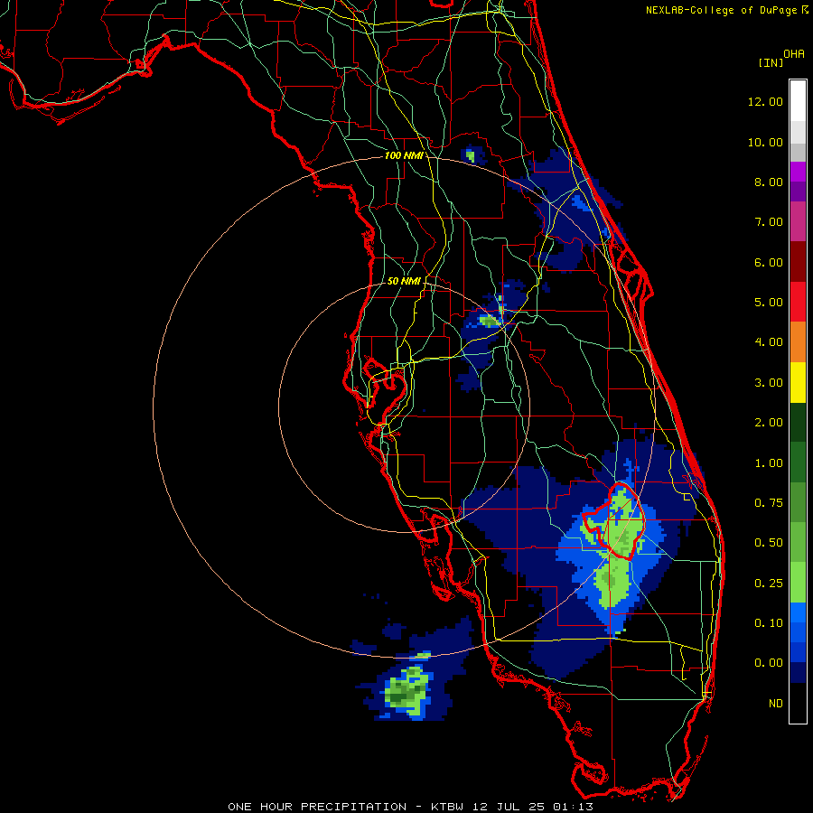Click the 6.00 scale value
The image size is (813, 813).
point(768,262)
